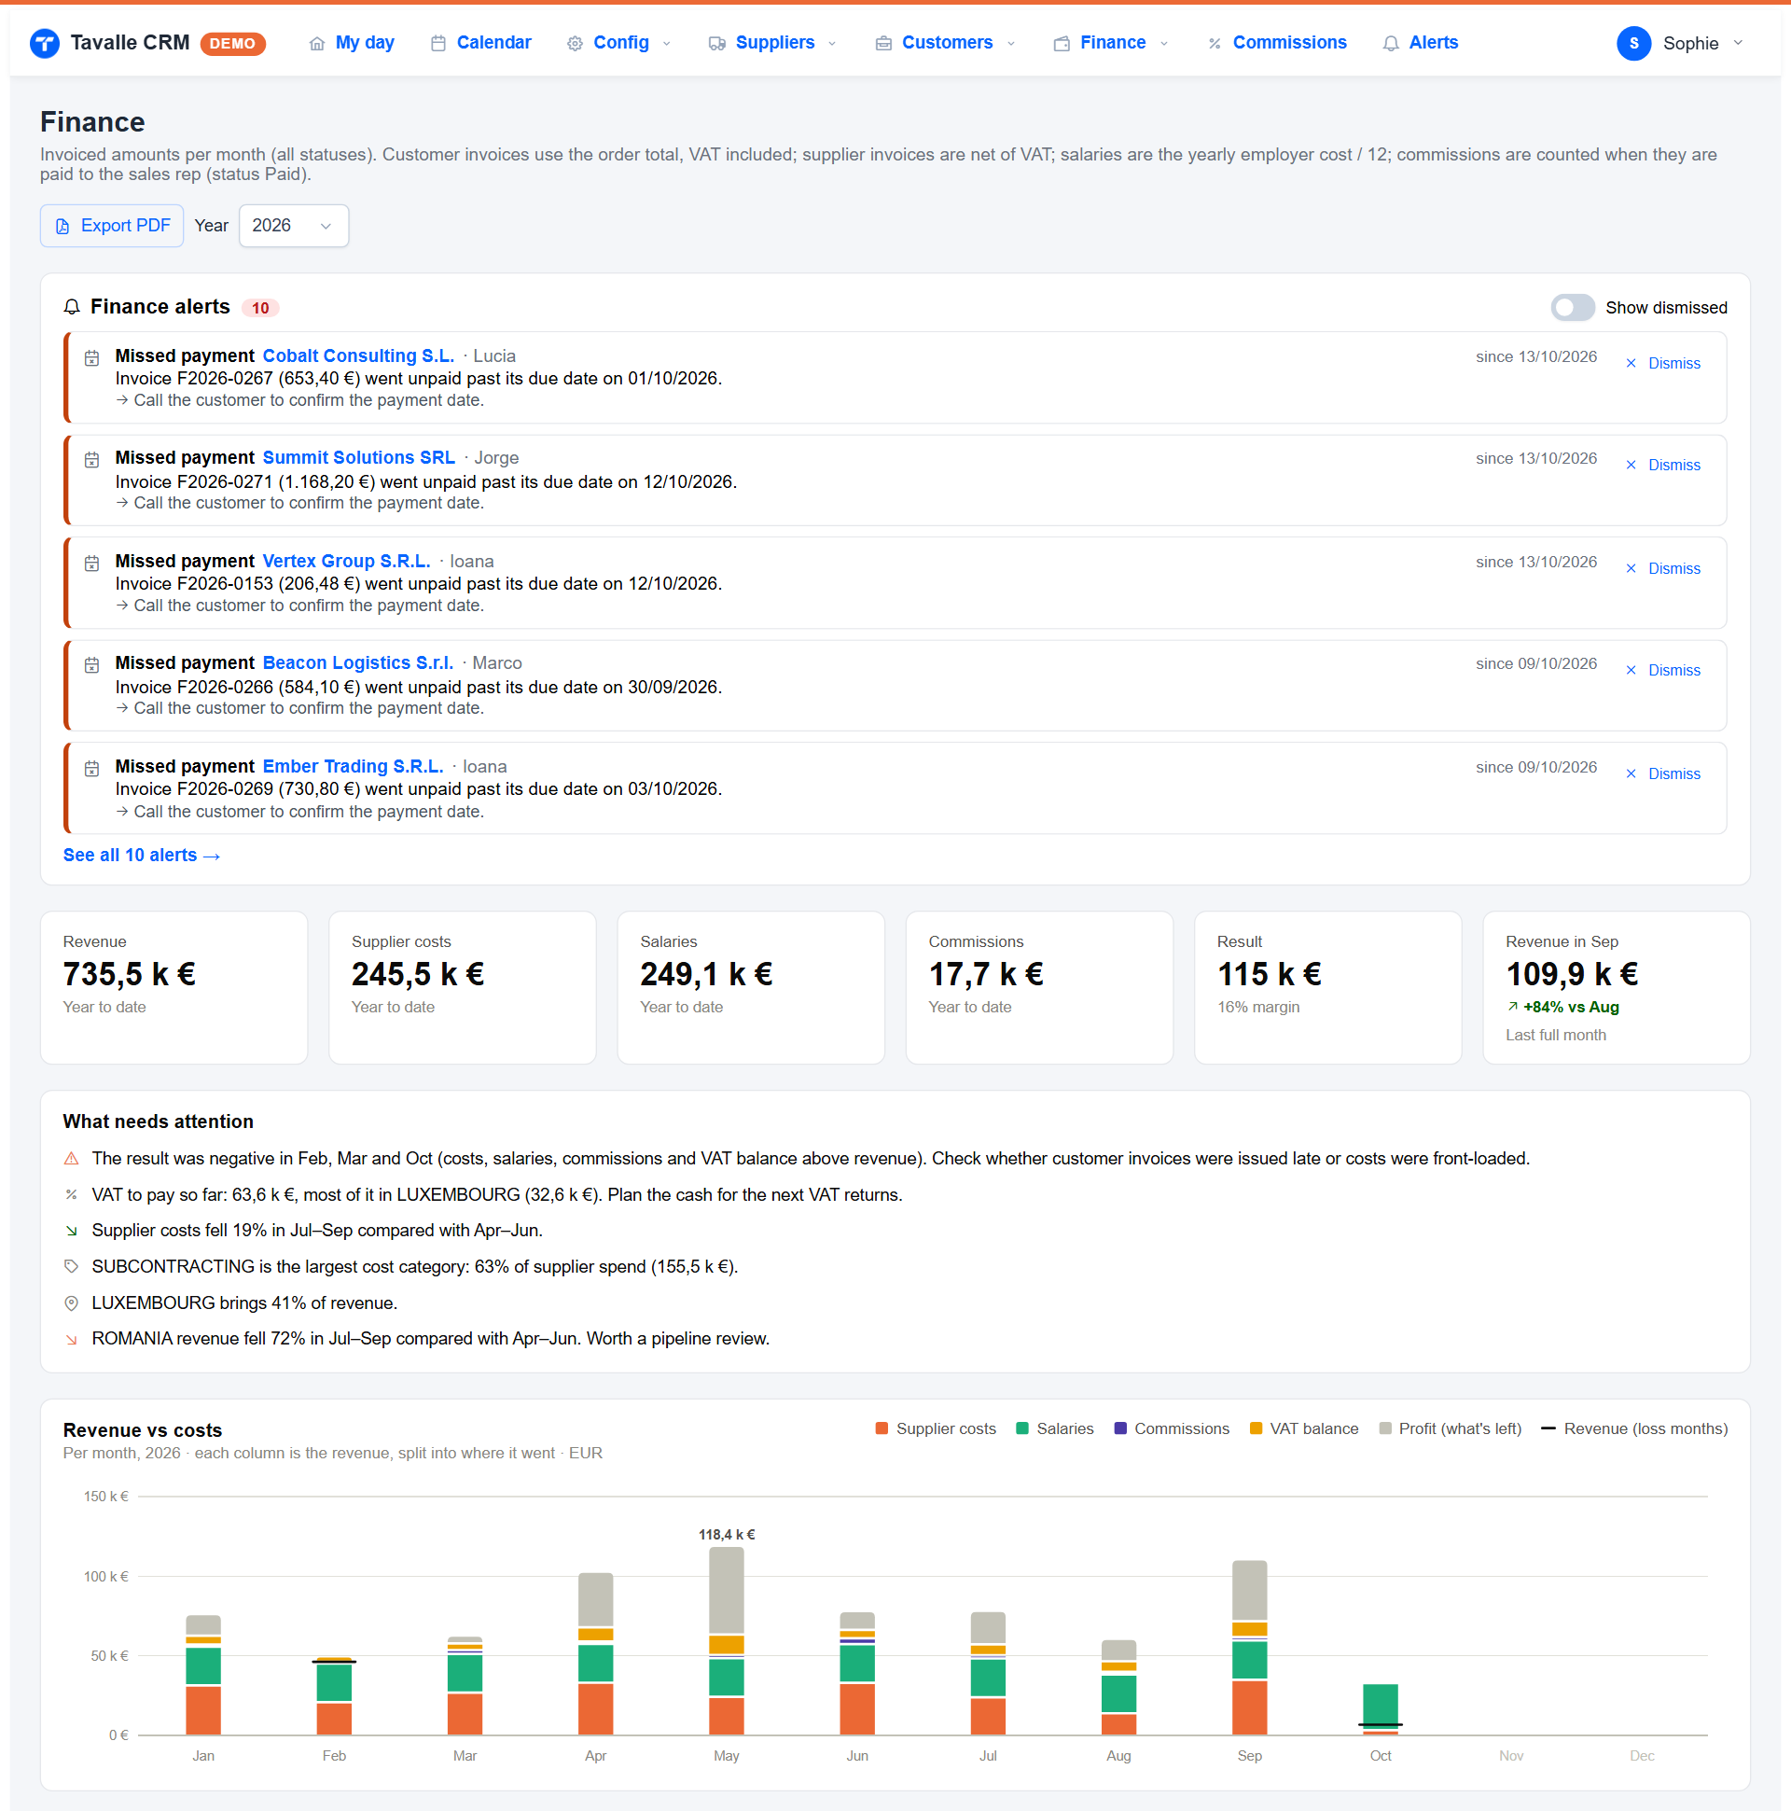Click the X icon in Ember Trading alert row
Viewport: 1791px width, 1811px height.
[x=1630, y=773]
